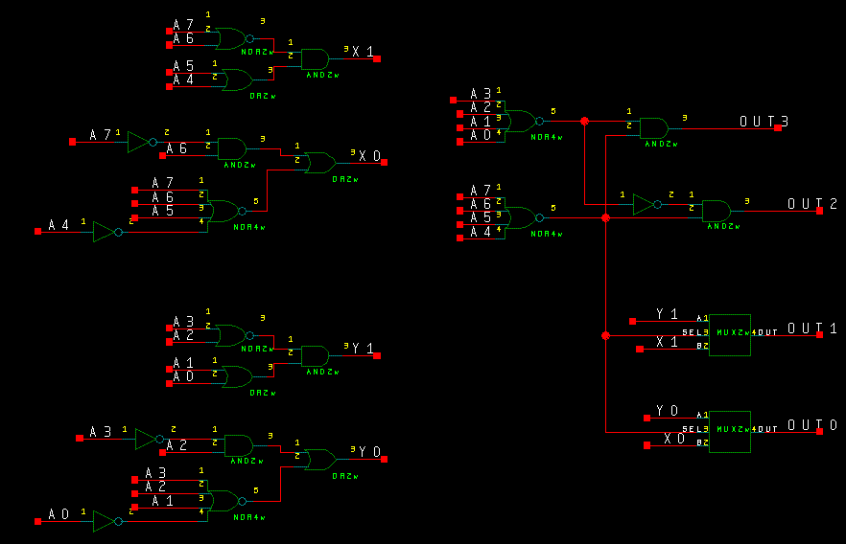Click the Y0 input pin of the OUT0 mux
The width and height of the screenshot is (846, 544).
pos(646,418)
